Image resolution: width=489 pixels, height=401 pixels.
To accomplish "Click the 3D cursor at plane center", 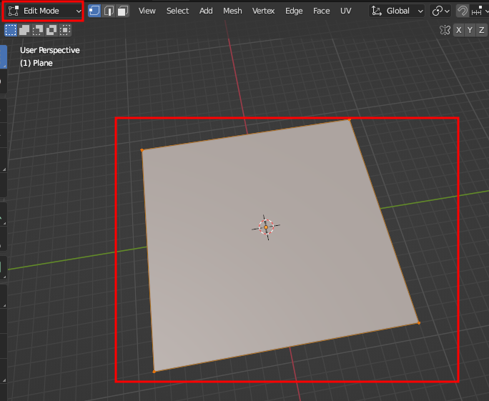I will click(266, 227).
